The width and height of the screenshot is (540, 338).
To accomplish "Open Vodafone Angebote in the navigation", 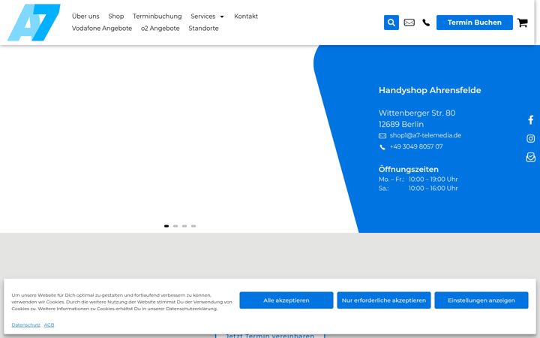I will pos(102,29).
